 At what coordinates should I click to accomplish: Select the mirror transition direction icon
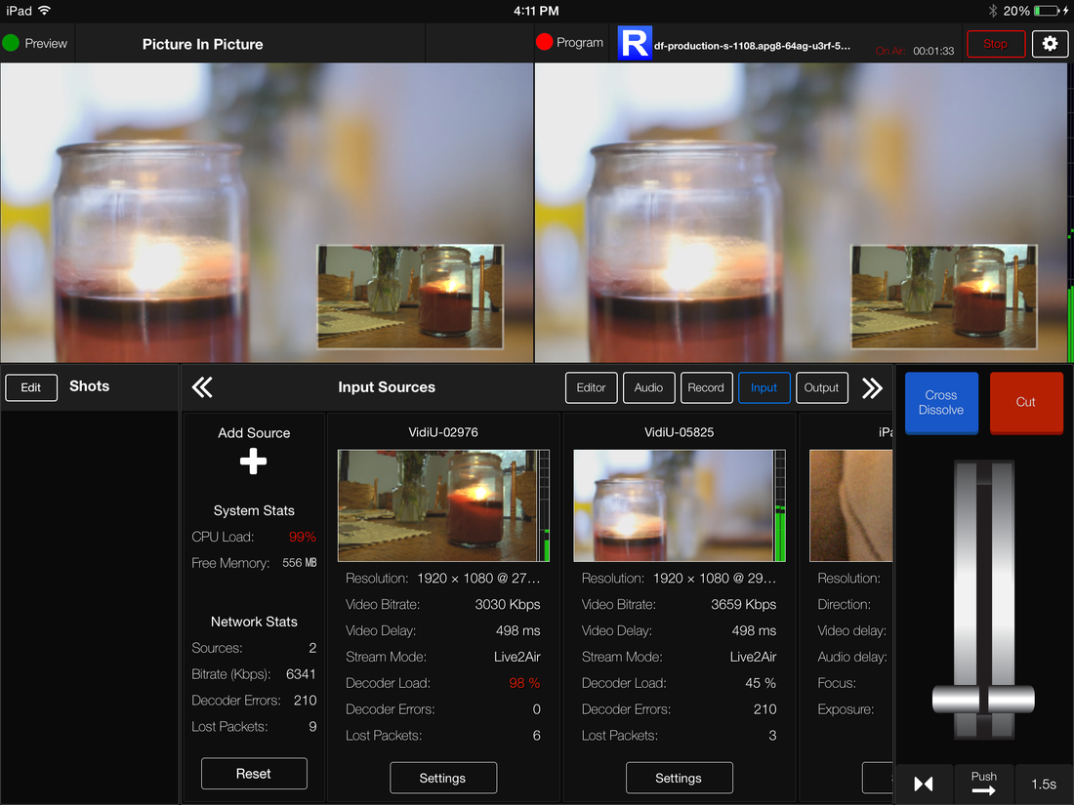pyautogui.click(x=923, y=784)
